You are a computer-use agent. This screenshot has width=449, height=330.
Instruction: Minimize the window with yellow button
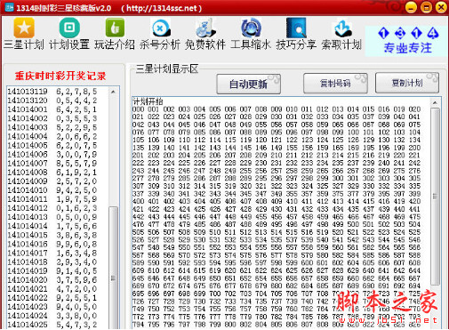411,7
